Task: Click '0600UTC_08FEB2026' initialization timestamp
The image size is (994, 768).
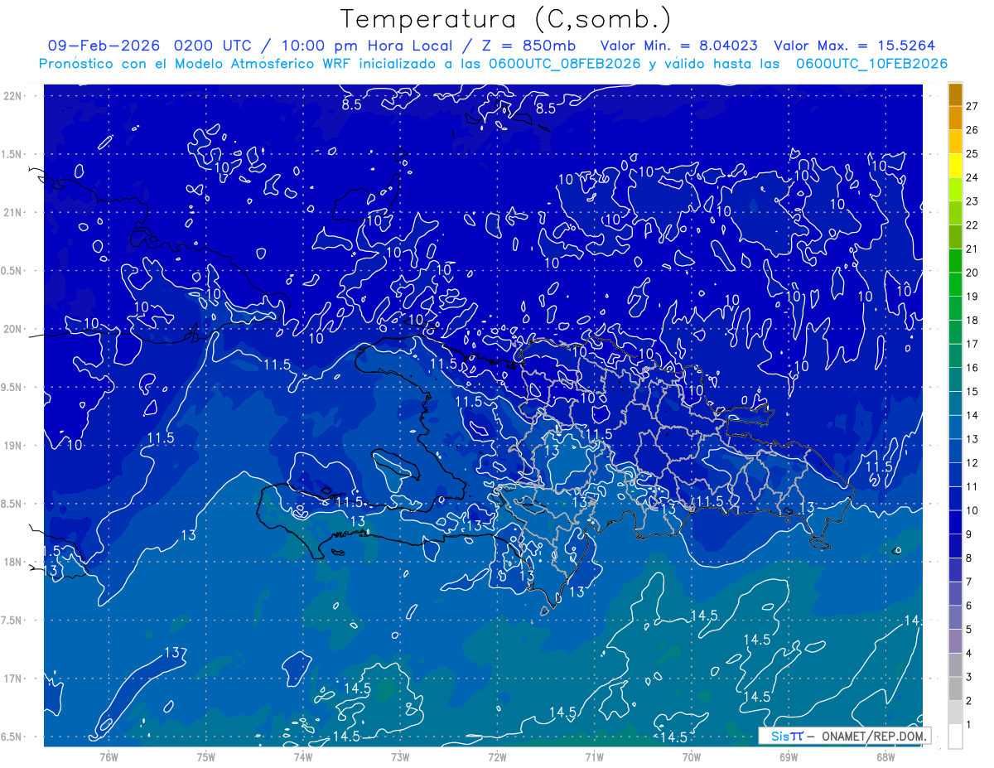Action: 563,64
